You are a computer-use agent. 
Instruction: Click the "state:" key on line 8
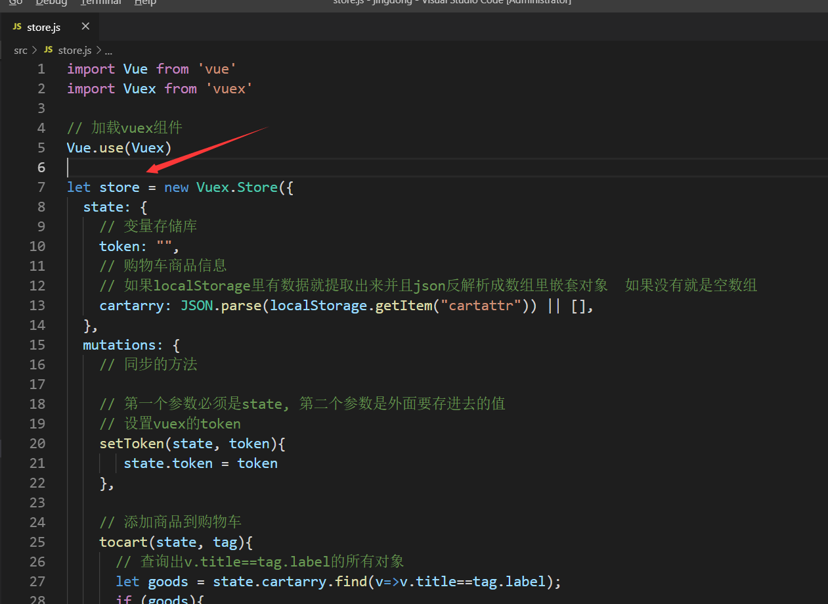click(107, 207)
